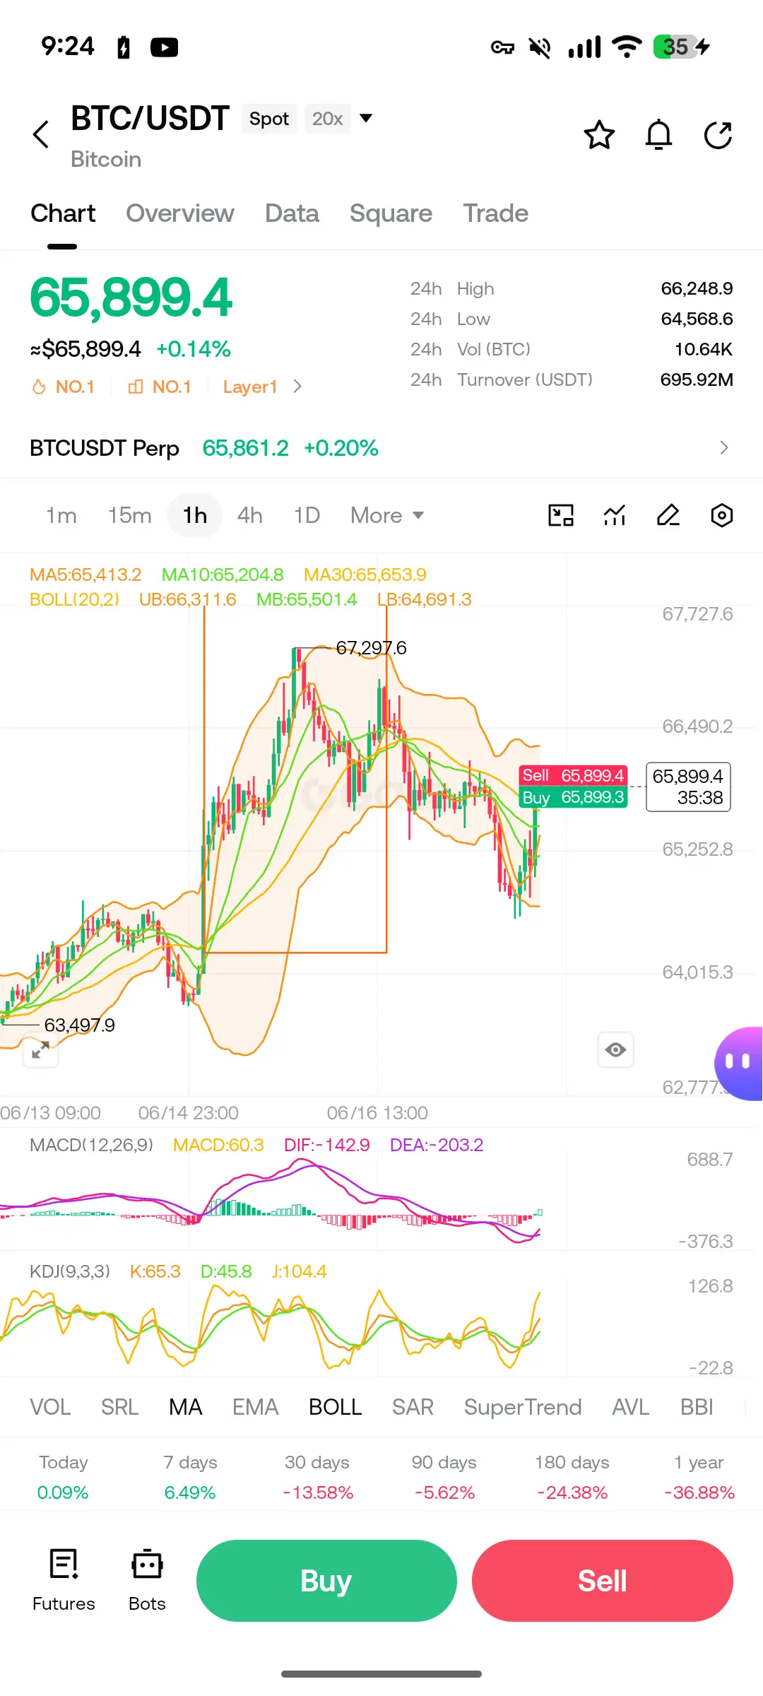
Task: Expand More timeframes dropdown
Action: pyautogui.click(x=387, y=515)
